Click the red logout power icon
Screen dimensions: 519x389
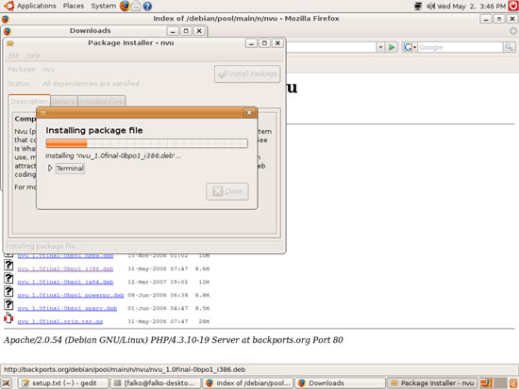[513, 6]
